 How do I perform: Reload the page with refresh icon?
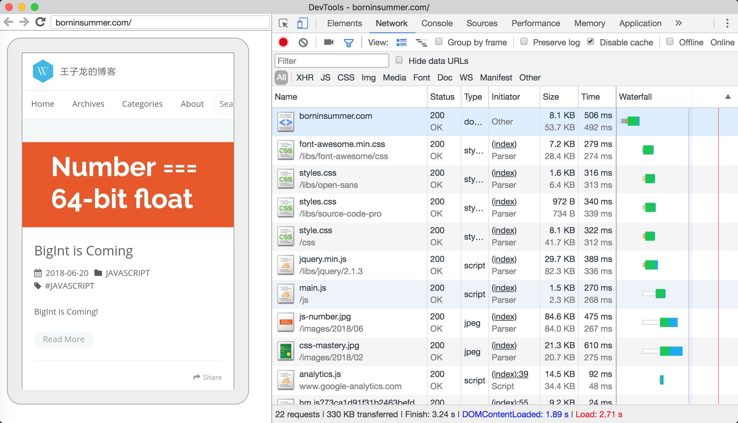pyautogui.click(x=40, y=22)
